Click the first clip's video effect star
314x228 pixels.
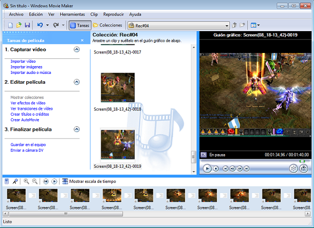click(x=8, y=201)
